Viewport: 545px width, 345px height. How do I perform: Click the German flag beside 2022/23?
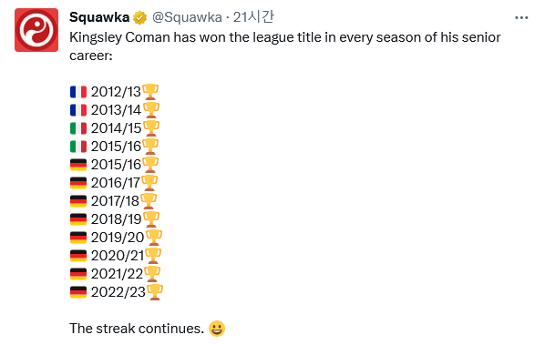(x=78, y=292)
